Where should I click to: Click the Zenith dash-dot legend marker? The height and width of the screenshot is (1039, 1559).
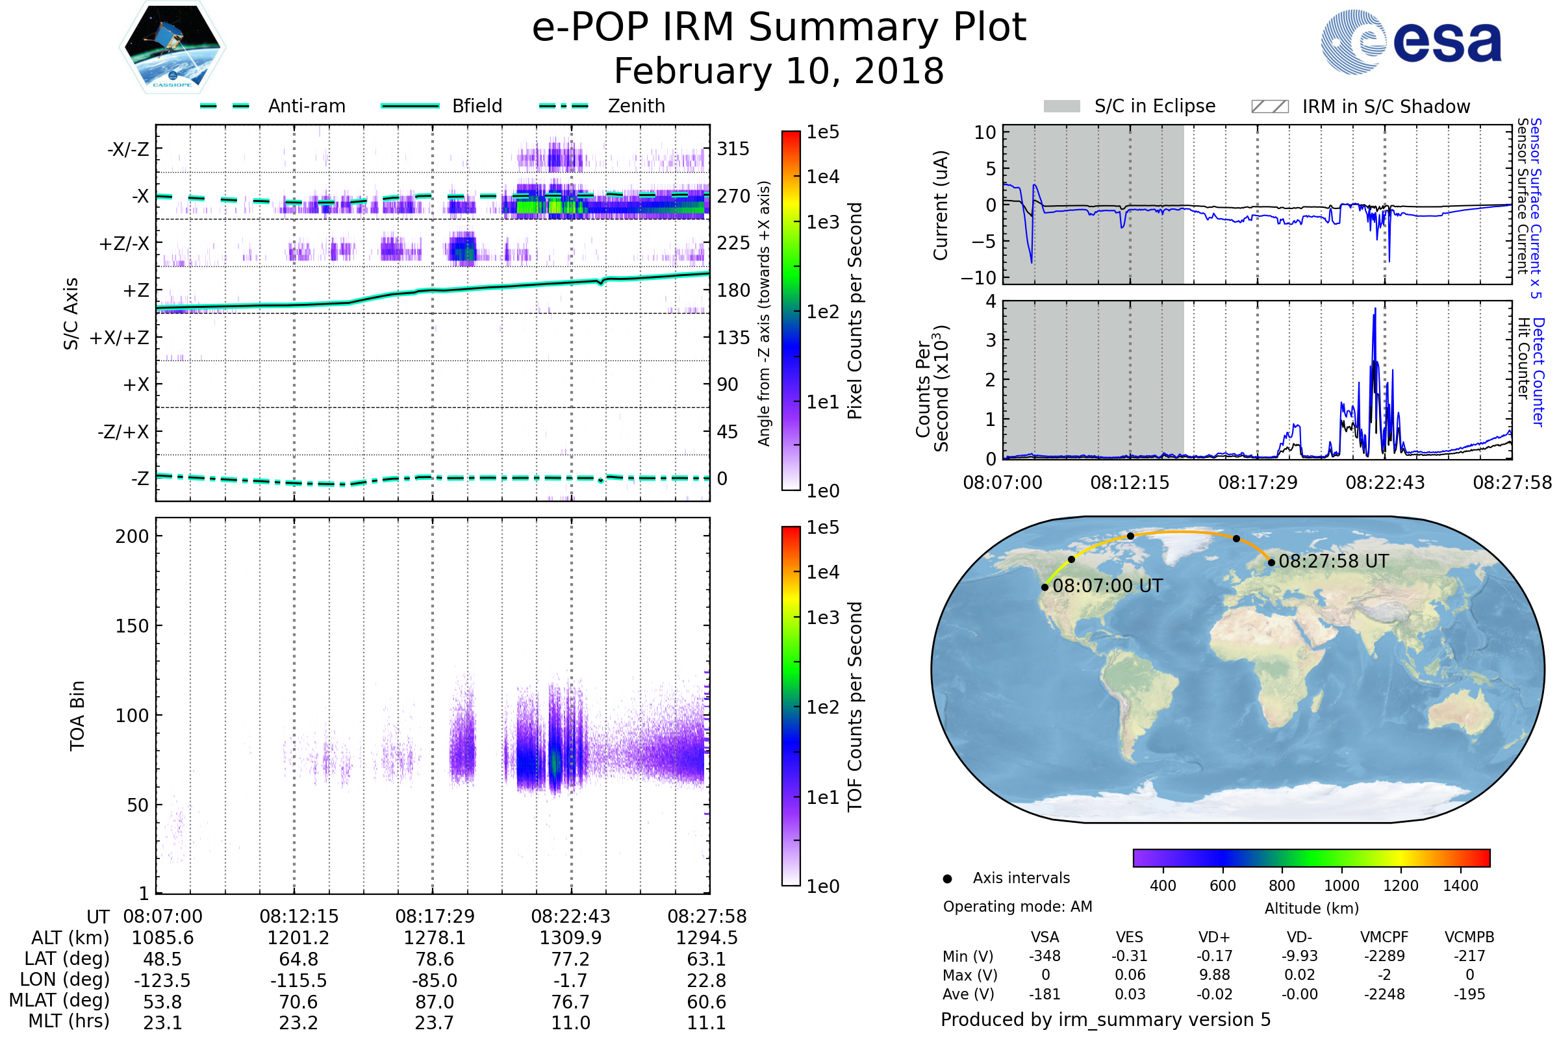563,106
